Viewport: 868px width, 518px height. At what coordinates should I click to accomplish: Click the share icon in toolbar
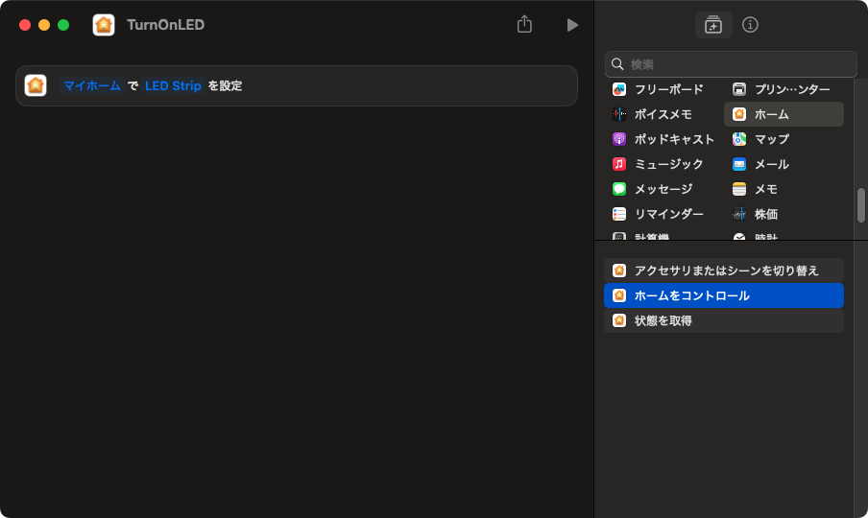(524, 25)
